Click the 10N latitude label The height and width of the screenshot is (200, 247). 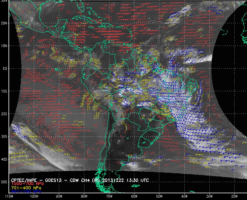tap(4, 46)
